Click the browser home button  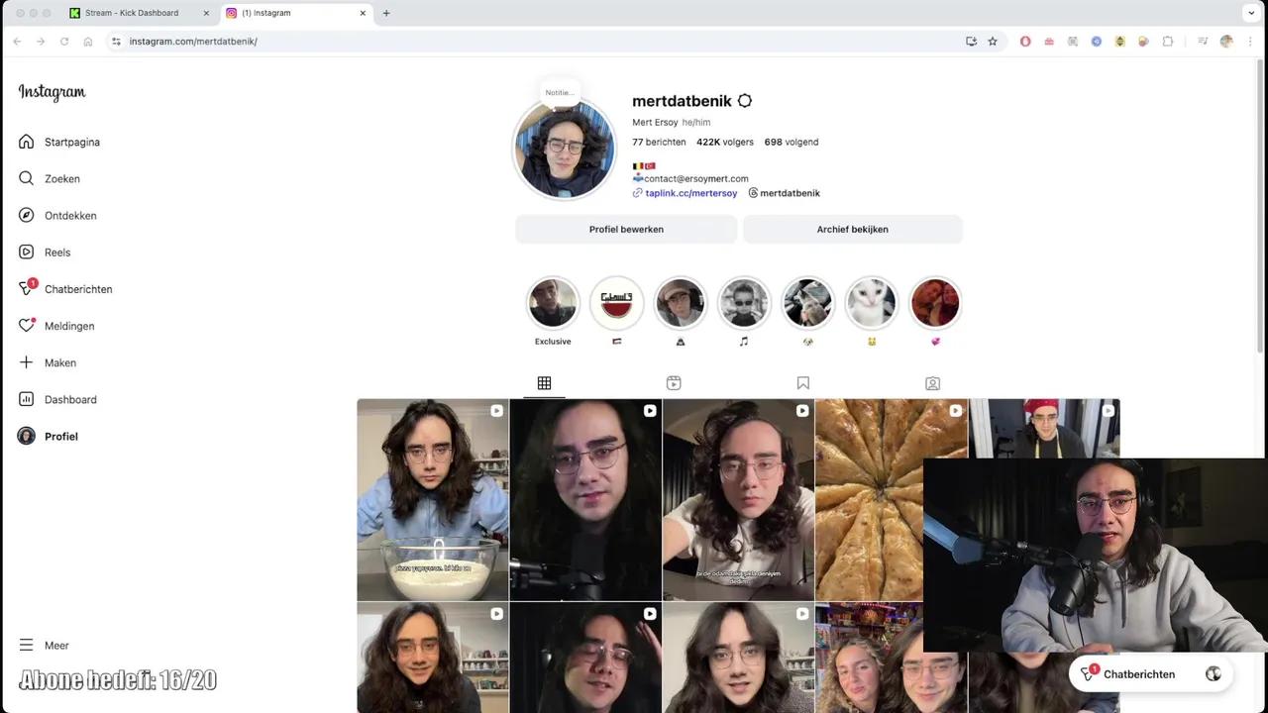pos(88,42)
